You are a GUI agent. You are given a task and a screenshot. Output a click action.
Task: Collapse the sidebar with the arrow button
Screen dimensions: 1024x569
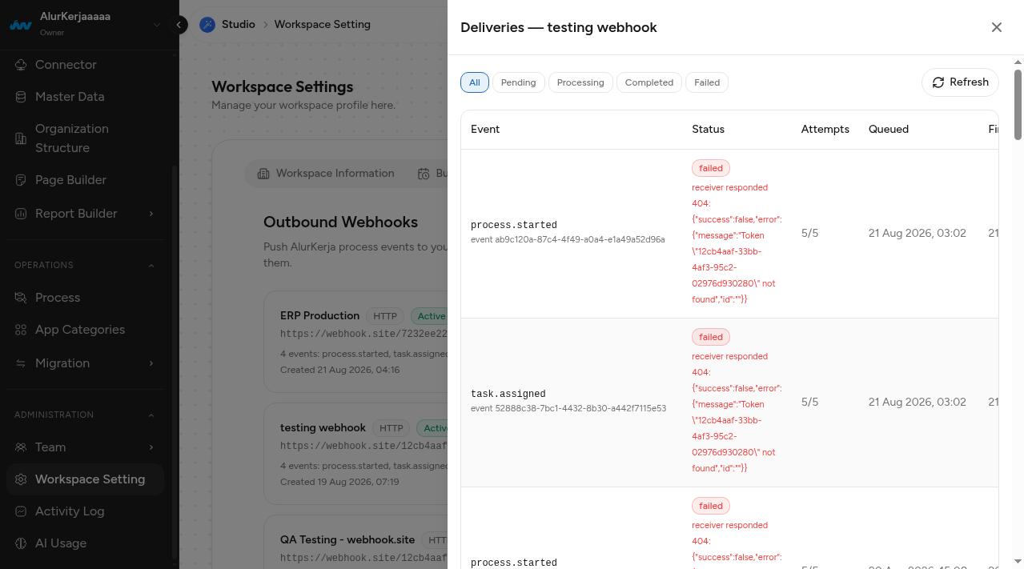pyautogui.click(x=179, y=25)
